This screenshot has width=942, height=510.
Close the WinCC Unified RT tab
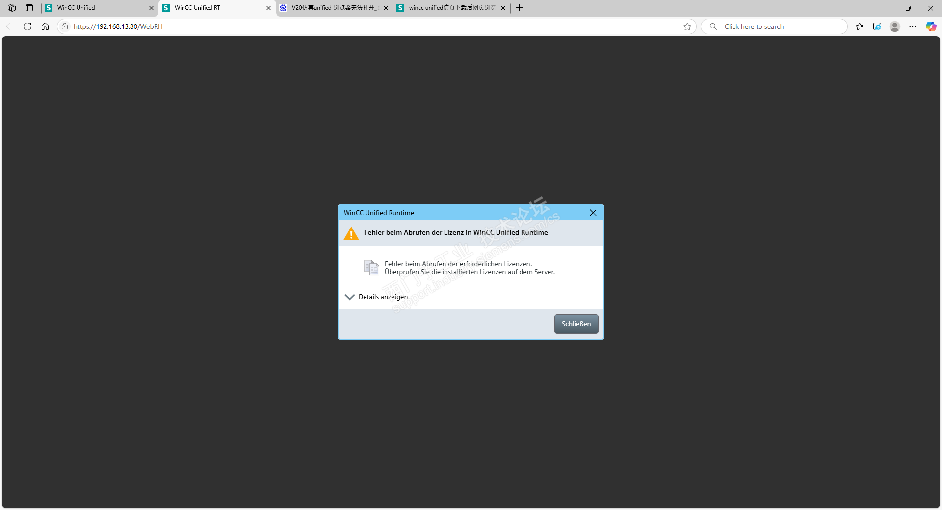point(268,8)
